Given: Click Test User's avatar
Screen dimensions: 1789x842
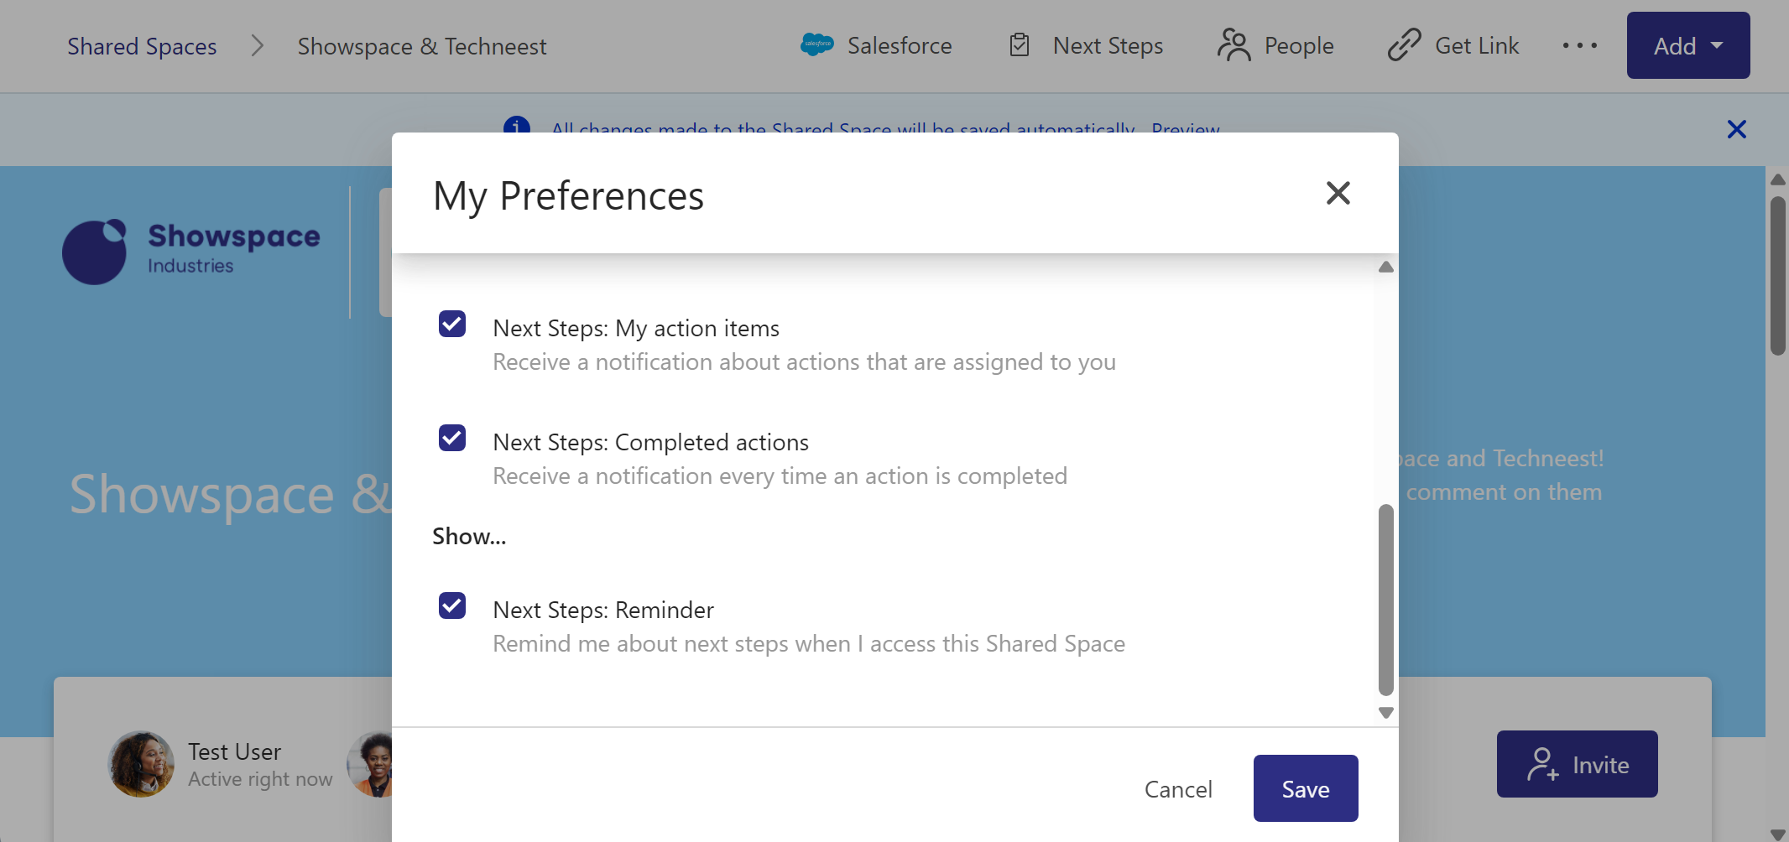Looking at the screenshot, I should click(141, 764).
